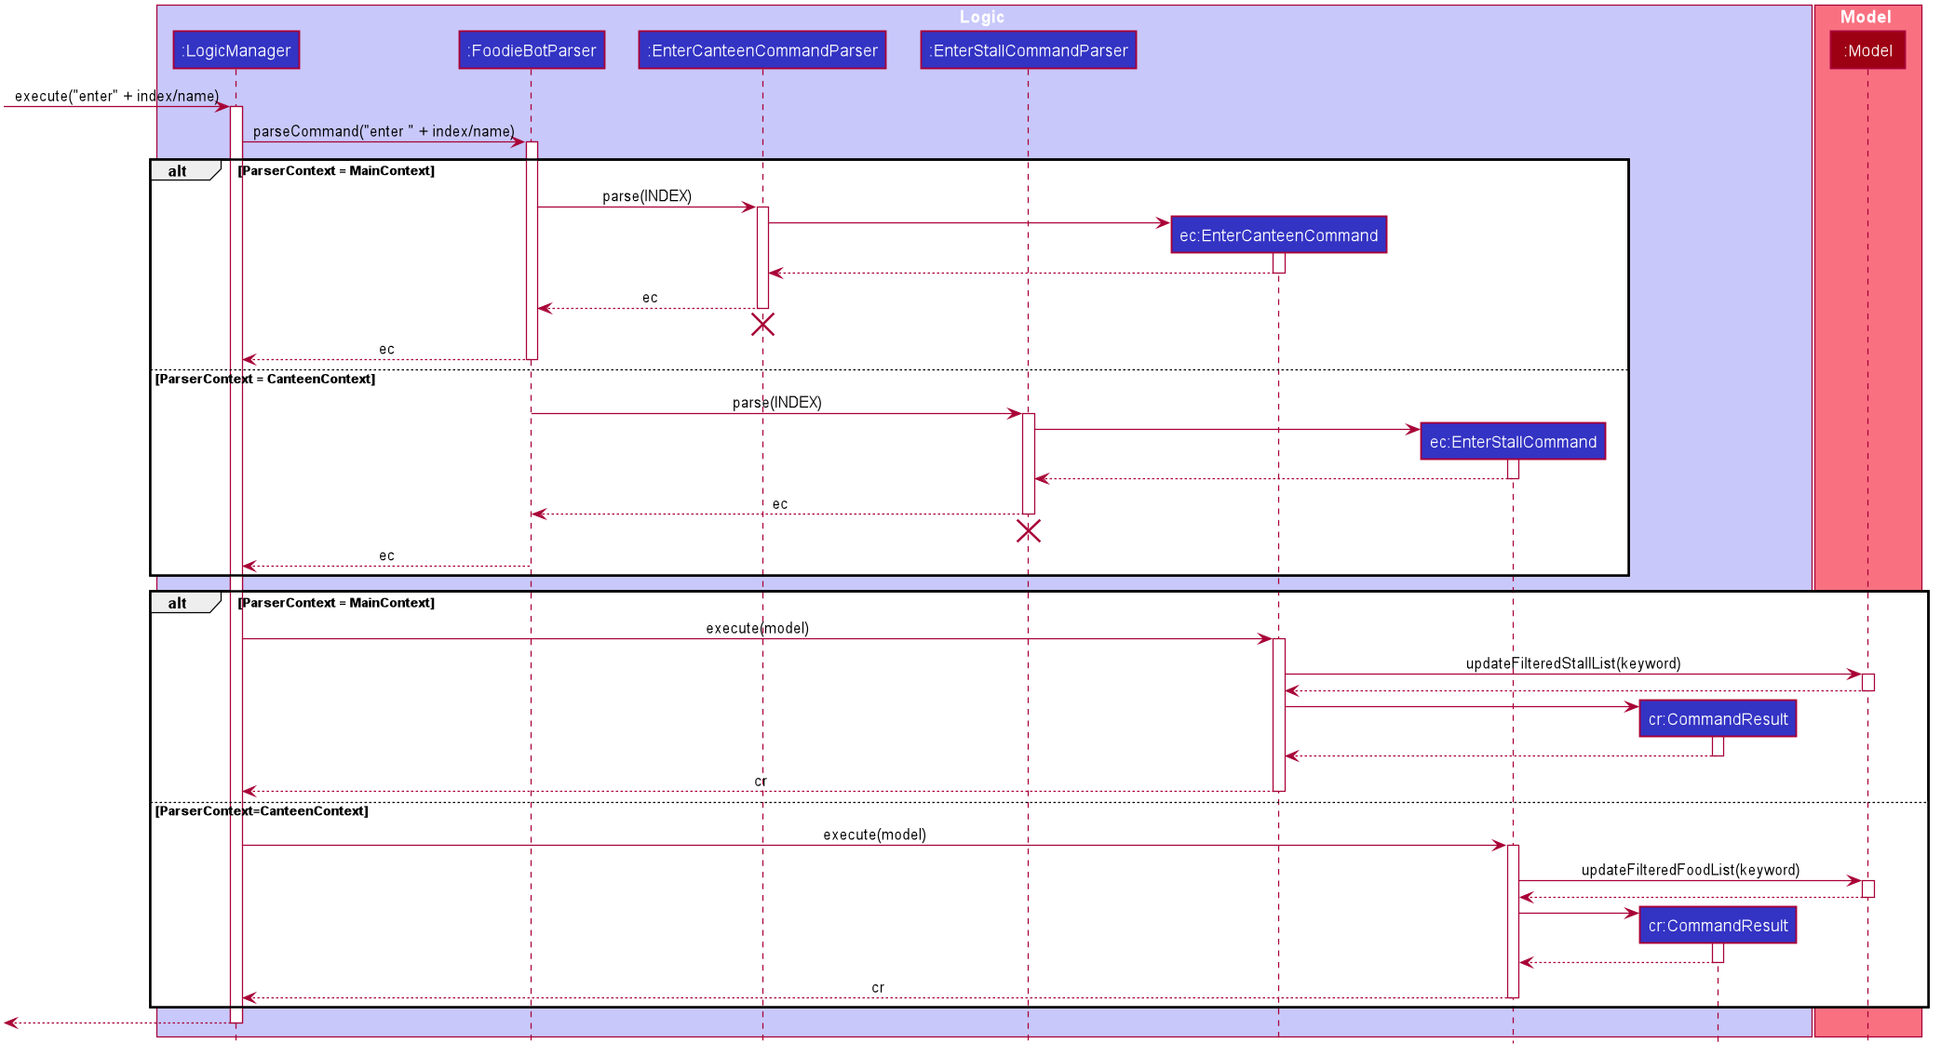Click 'ec' return to LogicManager in CanteenContext

[x=386, y=555]
